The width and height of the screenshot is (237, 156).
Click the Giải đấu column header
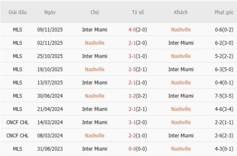click(x=18, y=12)
